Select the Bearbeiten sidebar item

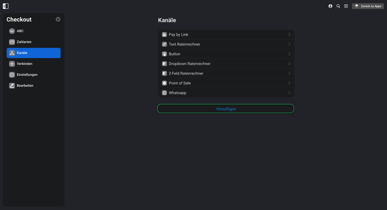(34, 86)
